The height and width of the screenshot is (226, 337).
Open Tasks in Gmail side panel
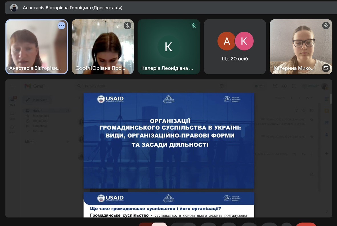(x=327, y=123)
